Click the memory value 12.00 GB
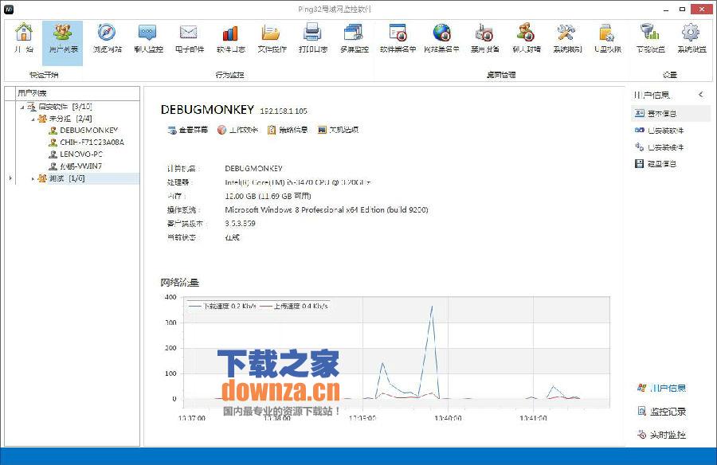Image resolution: width=717 pixels, height=465 pixels. [268, 196]
